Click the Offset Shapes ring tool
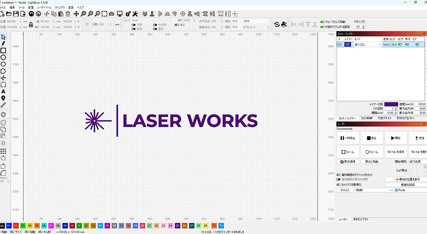This screenshot has width=427, height=234. click(3, 114)
